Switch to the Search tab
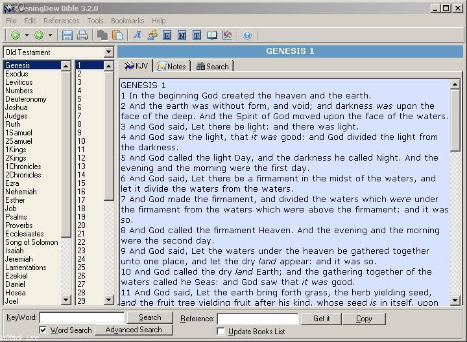Viewport: 467px width, 342px height. click(212, 66)
